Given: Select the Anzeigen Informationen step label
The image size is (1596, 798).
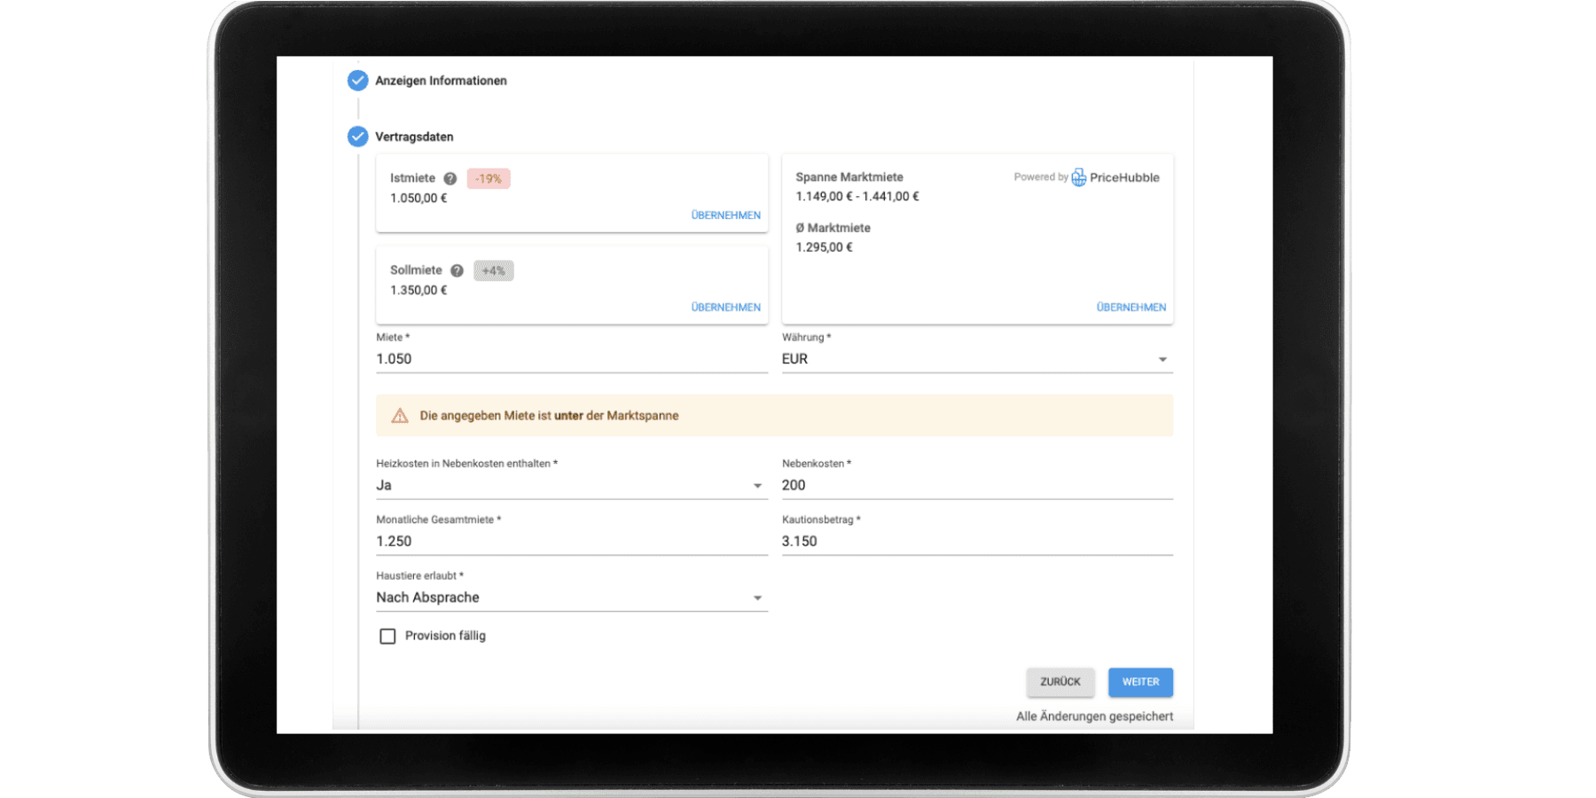Looking at the screenshot, I should (441, 81).
